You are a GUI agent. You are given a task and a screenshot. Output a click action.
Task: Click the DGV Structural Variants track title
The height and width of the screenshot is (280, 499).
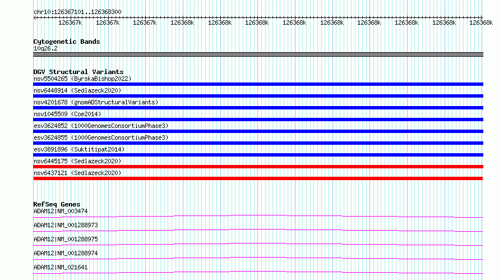click(x=78, y=72)
